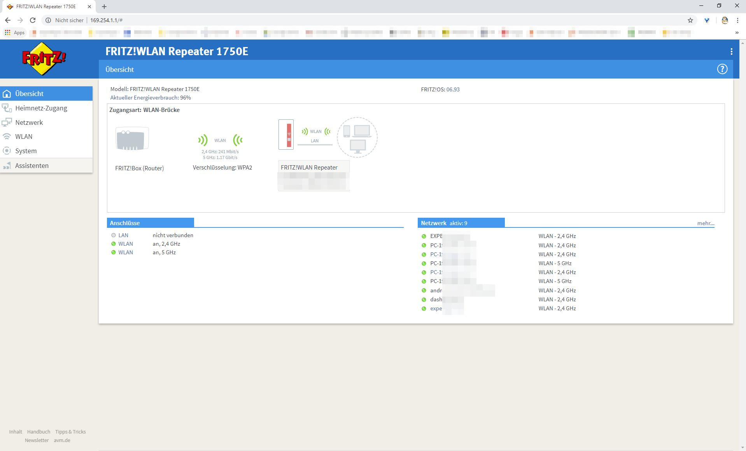Viewport: 746px width, 451px height.
Task: Click the System gear icon
Action: (x=7, y=151)
